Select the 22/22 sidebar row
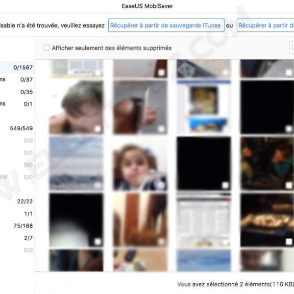294x294 pixels. coord(17,201)
